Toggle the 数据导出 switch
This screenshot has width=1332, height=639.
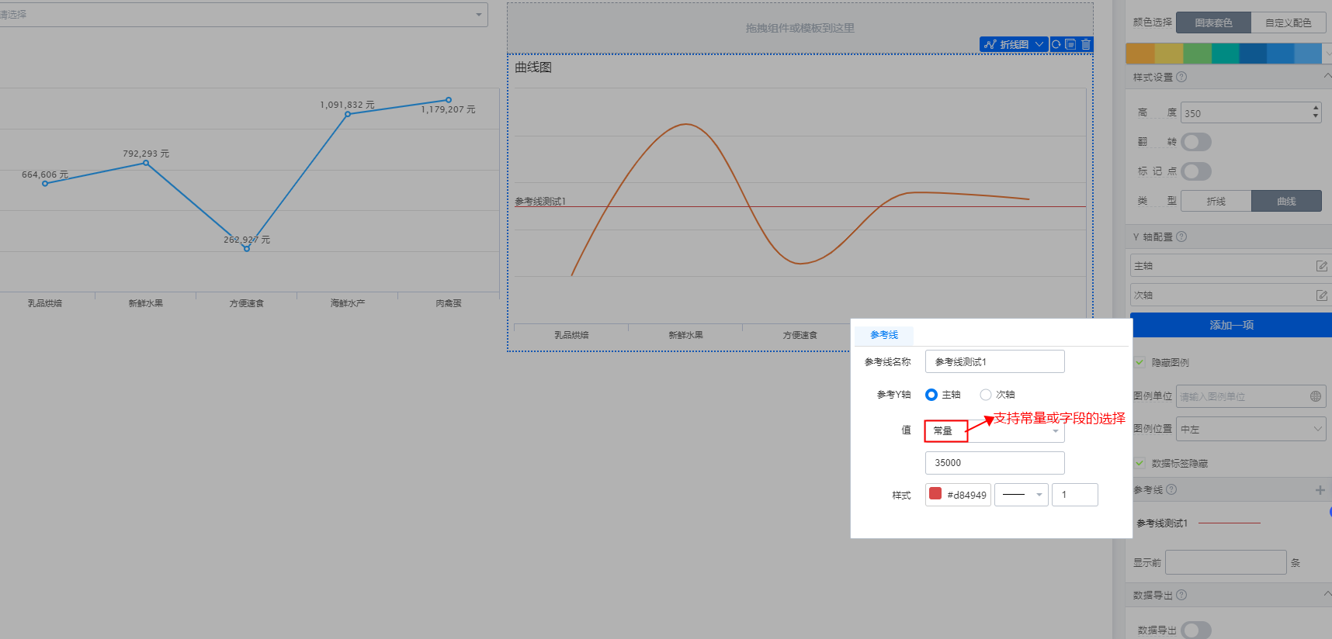(x=1196, y=630)
